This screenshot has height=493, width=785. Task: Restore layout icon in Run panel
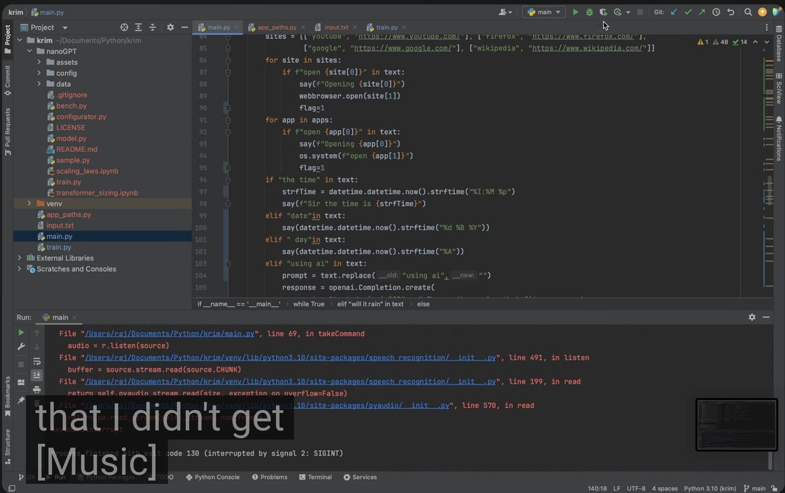21,382
